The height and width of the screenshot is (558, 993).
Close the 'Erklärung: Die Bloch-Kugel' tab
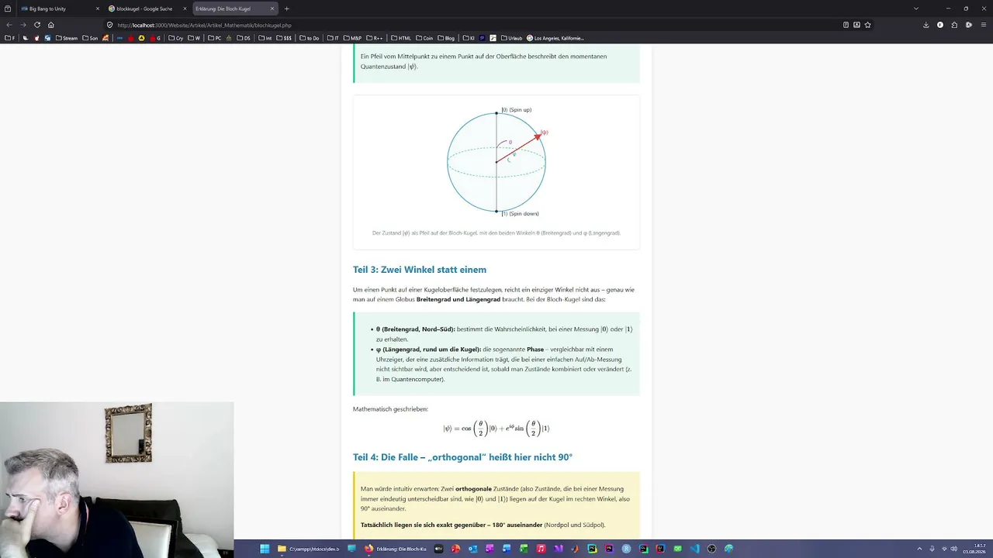272,9
